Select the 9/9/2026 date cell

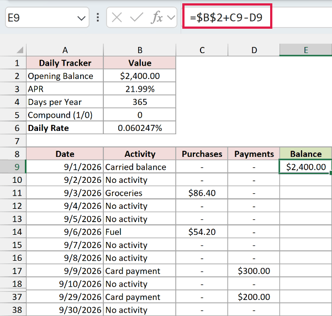[x=65, y=271]
